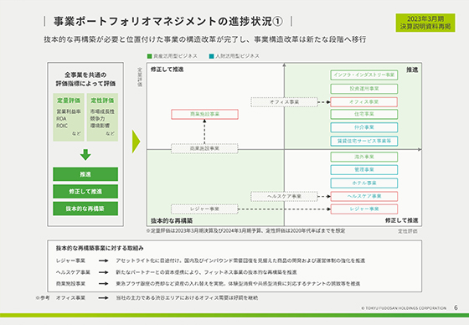The width and height of the screenshot is (469, 325).
Task: Click the ヘルスケア事業 row label in initiatives list
Action: [x=73, y=272]
